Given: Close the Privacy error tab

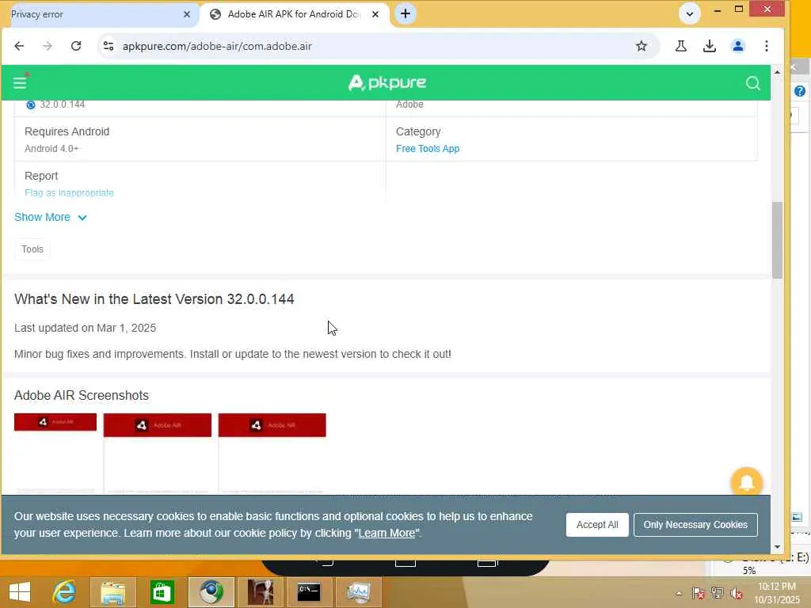Looking at the screenshot, I should pyautogui.click(x=187, y=14).
